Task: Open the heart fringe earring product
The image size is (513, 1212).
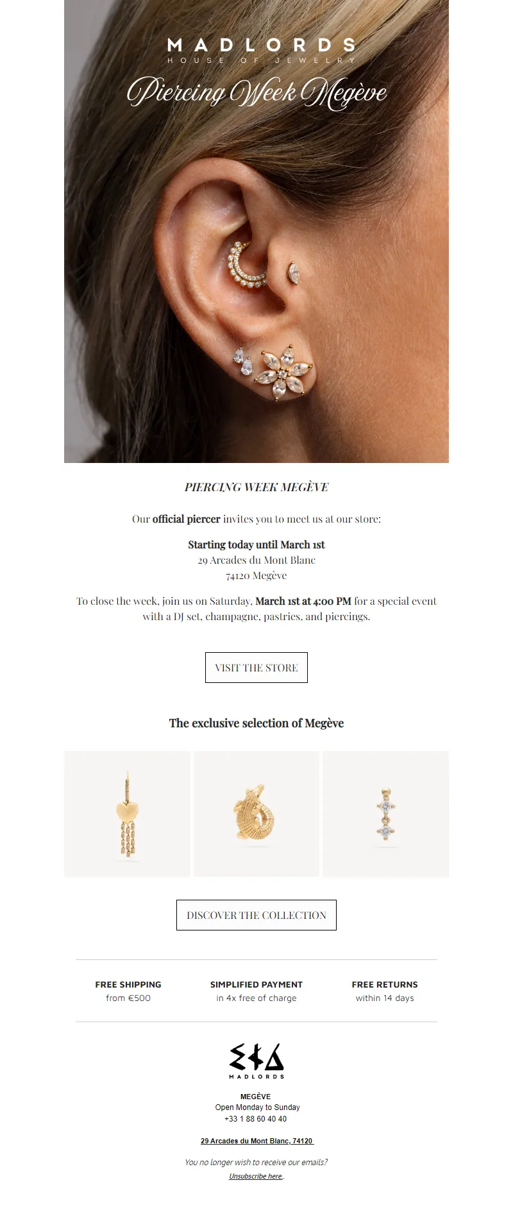Action: 128,814
